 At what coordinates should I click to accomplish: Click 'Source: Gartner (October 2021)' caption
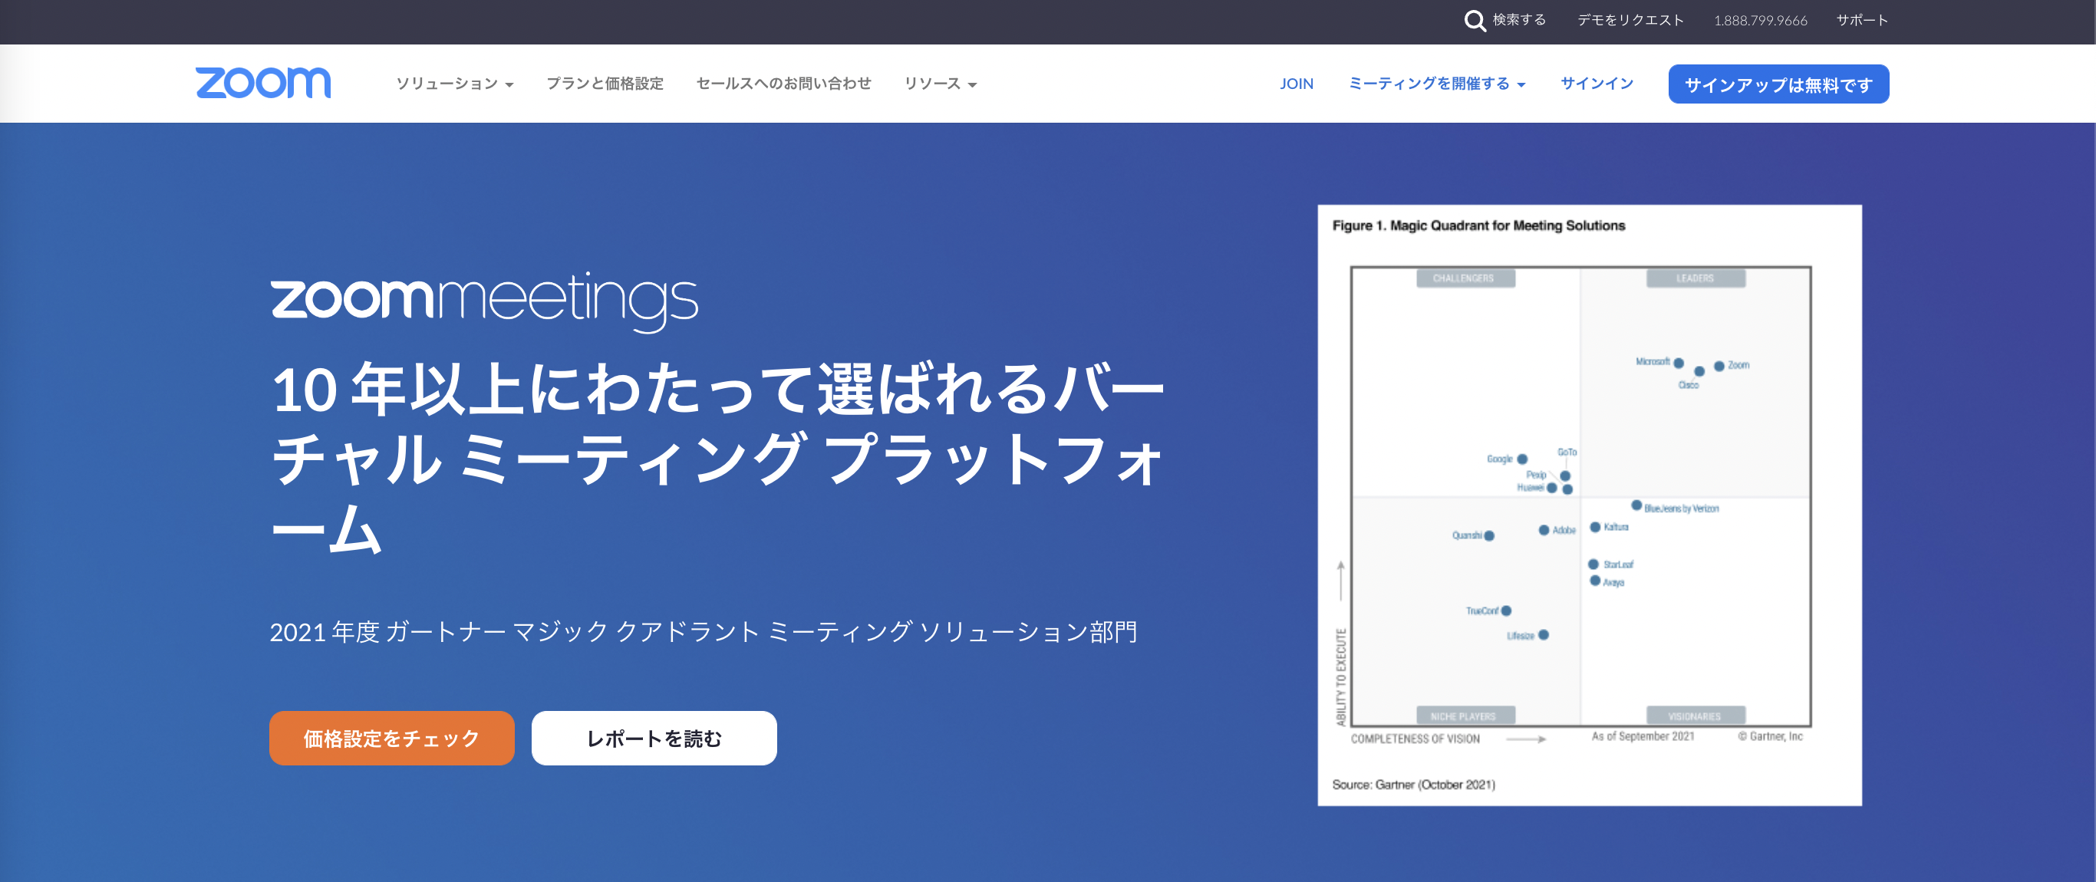(1413, 785)
